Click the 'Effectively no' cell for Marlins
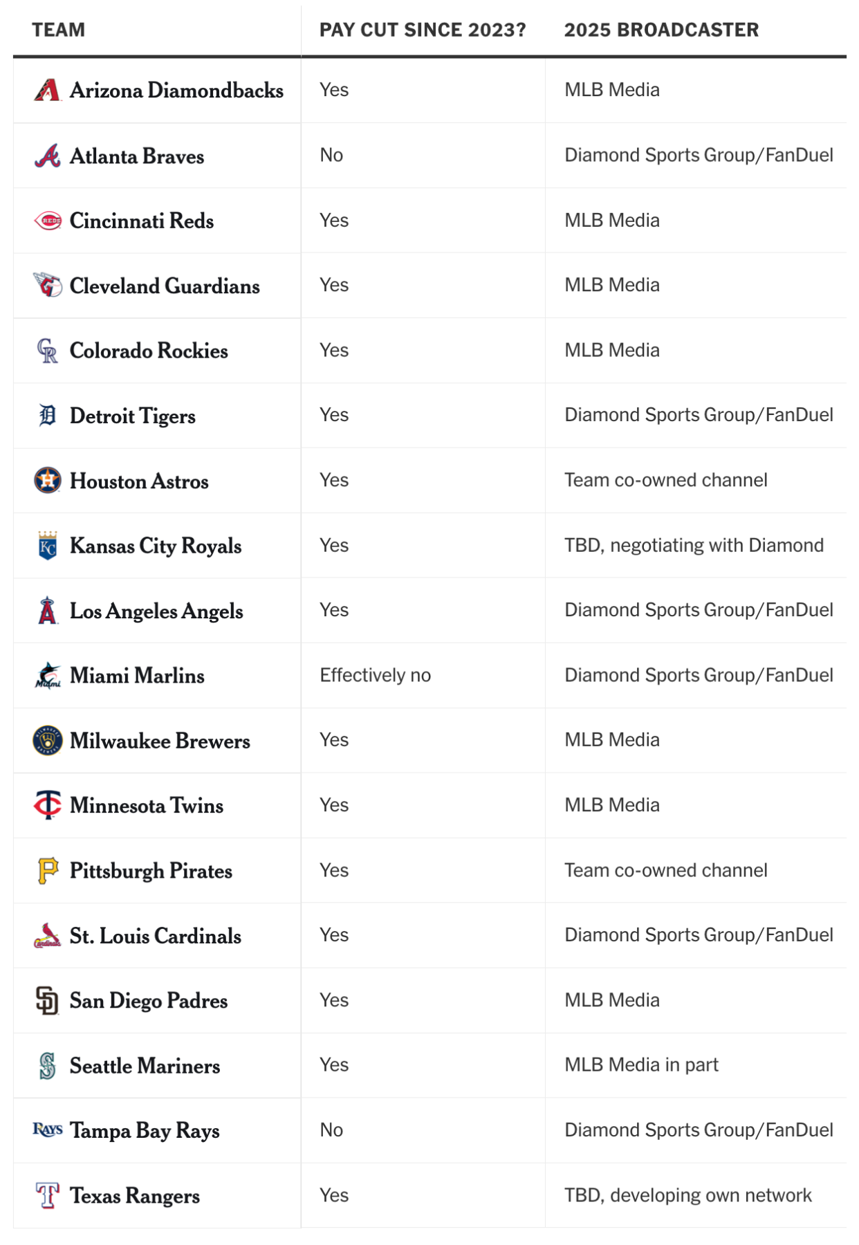Image resolution: width=859 pixels, height=1245 pixels. 375,675
